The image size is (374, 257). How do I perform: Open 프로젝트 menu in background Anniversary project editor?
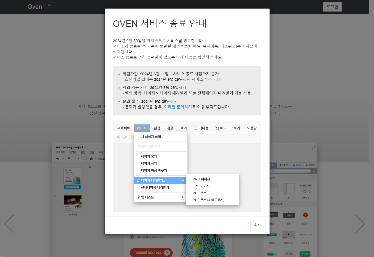[x=60, y=152]
